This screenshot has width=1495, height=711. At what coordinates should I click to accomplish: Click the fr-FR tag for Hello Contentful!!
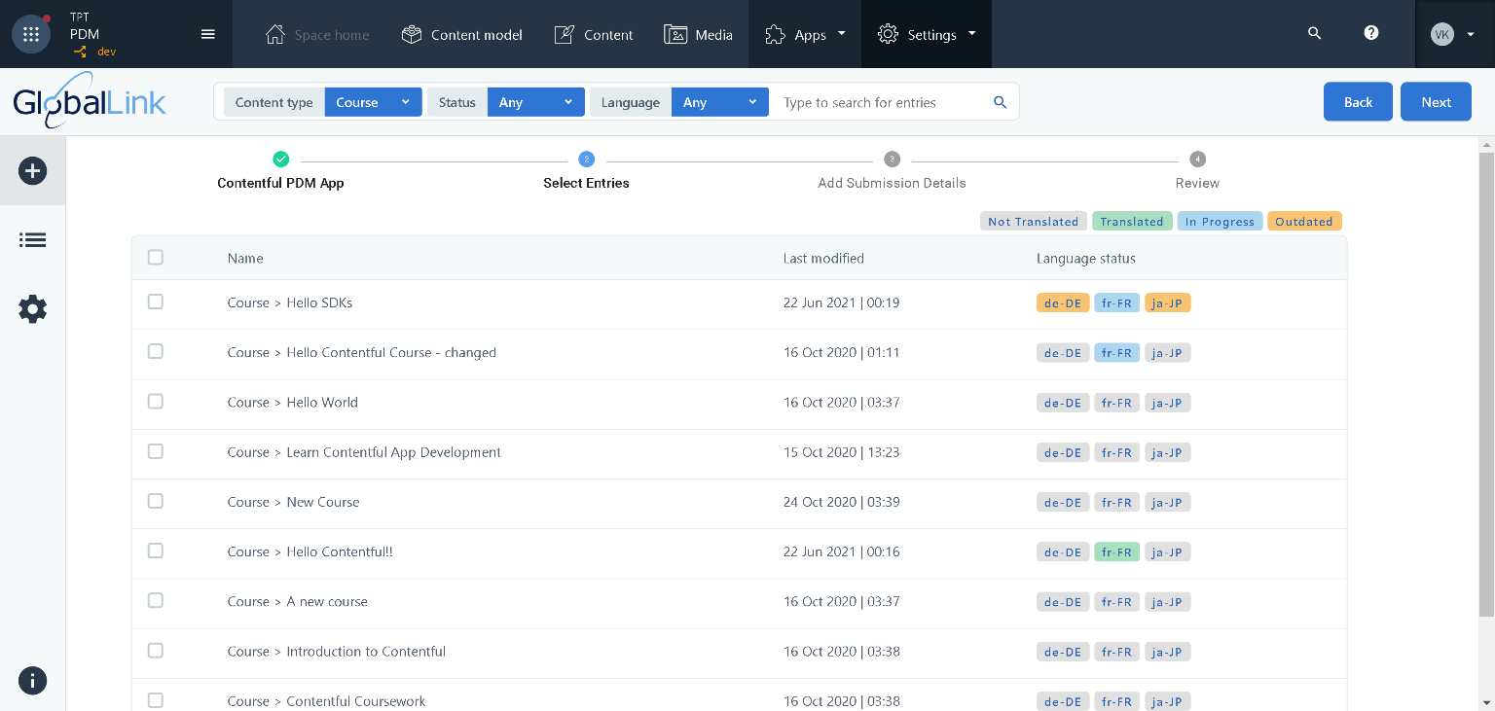tap(1116, 551)
